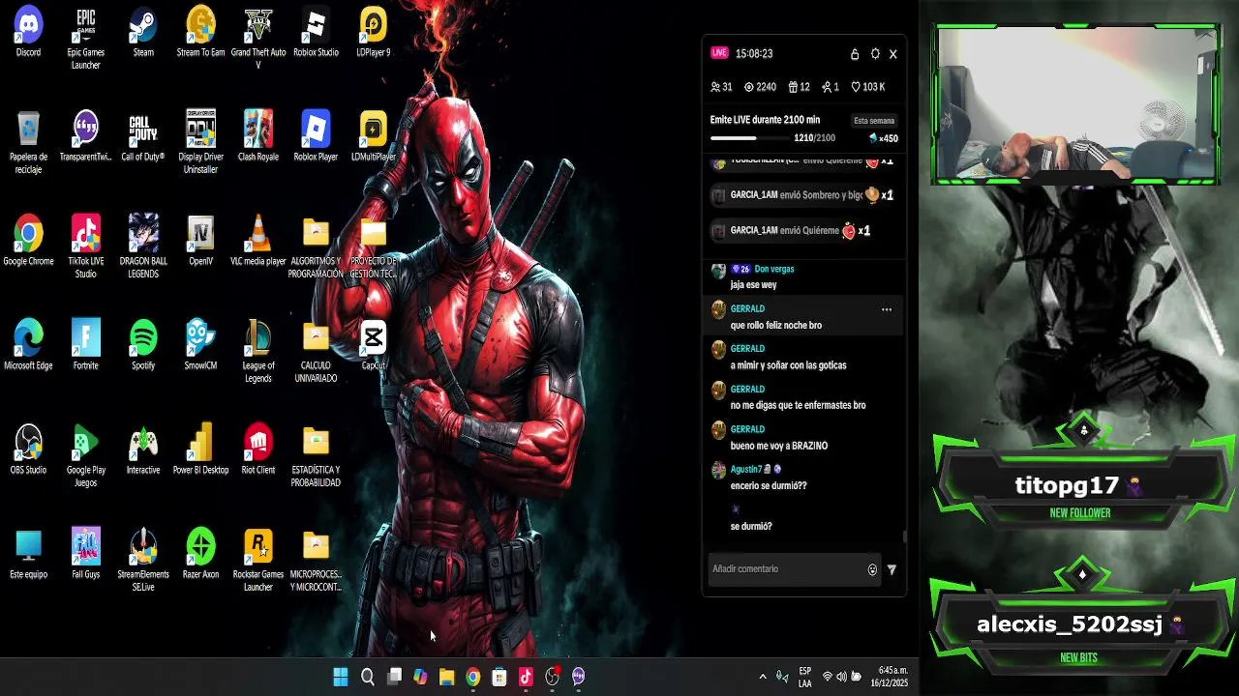Open taskbar Search
This screenshot has height=696, width=1239.
click(368, 677)
